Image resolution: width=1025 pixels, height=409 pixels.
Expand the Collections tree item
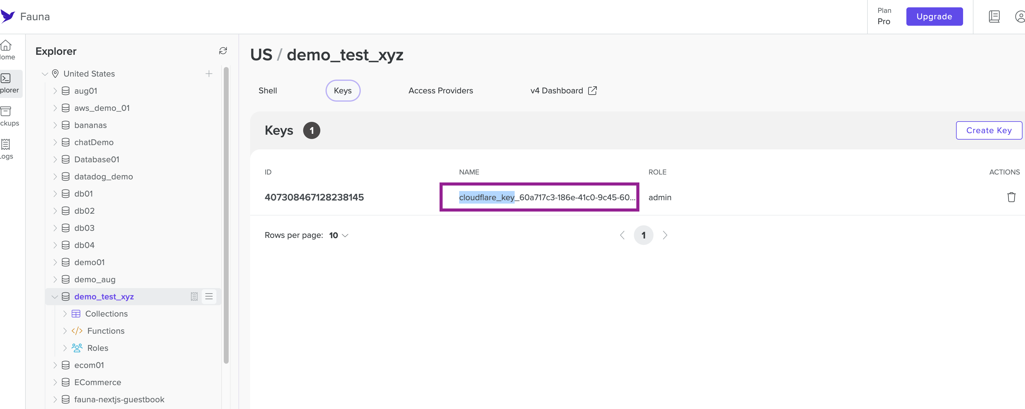64,313
